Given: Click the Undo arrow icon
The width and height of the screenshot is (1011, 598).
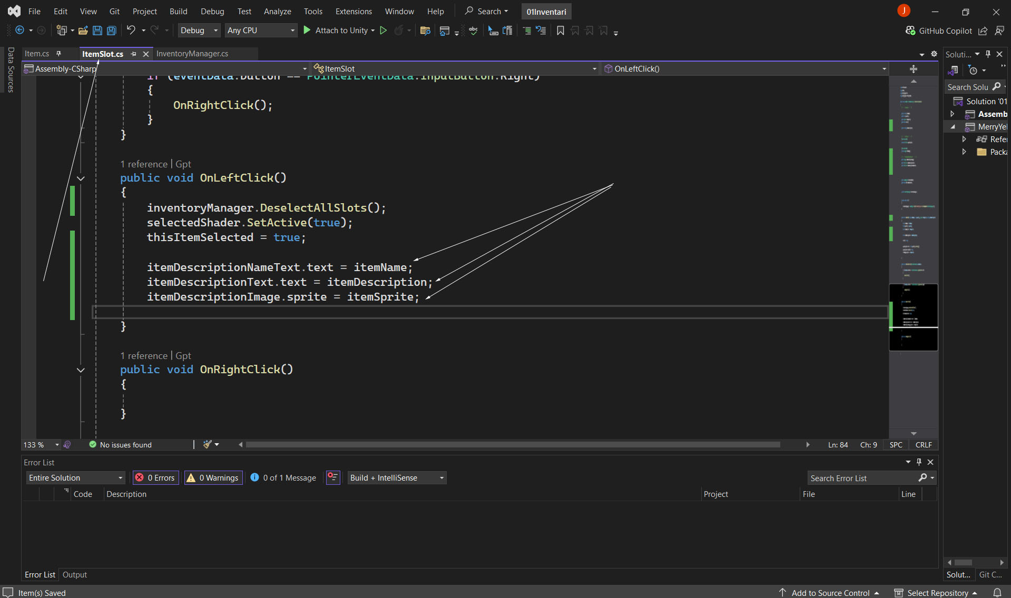Looking at the screenshot, I should [131, 31].
